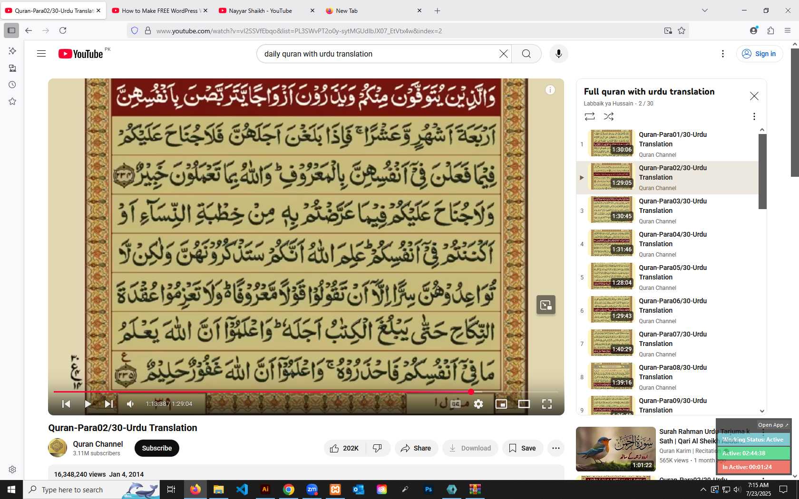799x499 pixels.
Task: Open App in tracker widget
Action: click(x=773, y=425)
